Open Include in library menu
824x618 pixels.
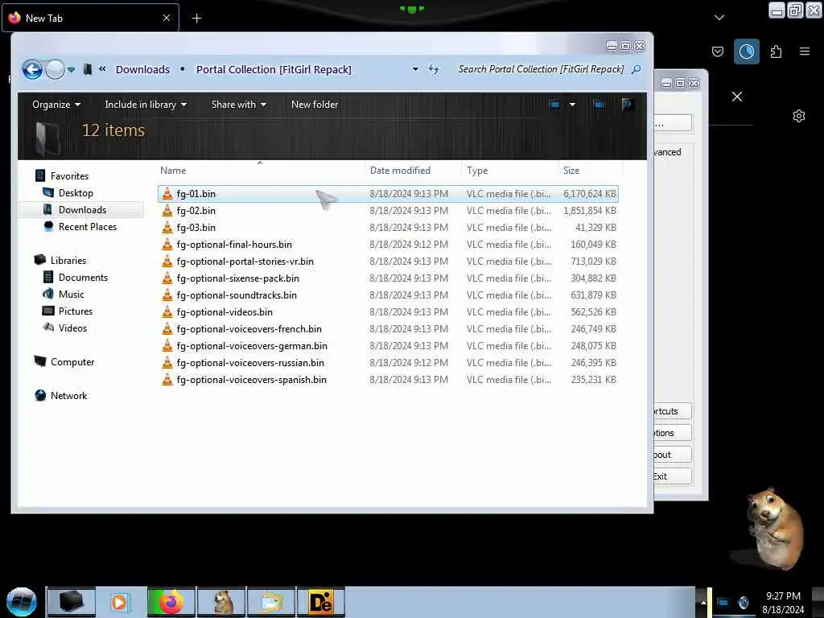146,105
